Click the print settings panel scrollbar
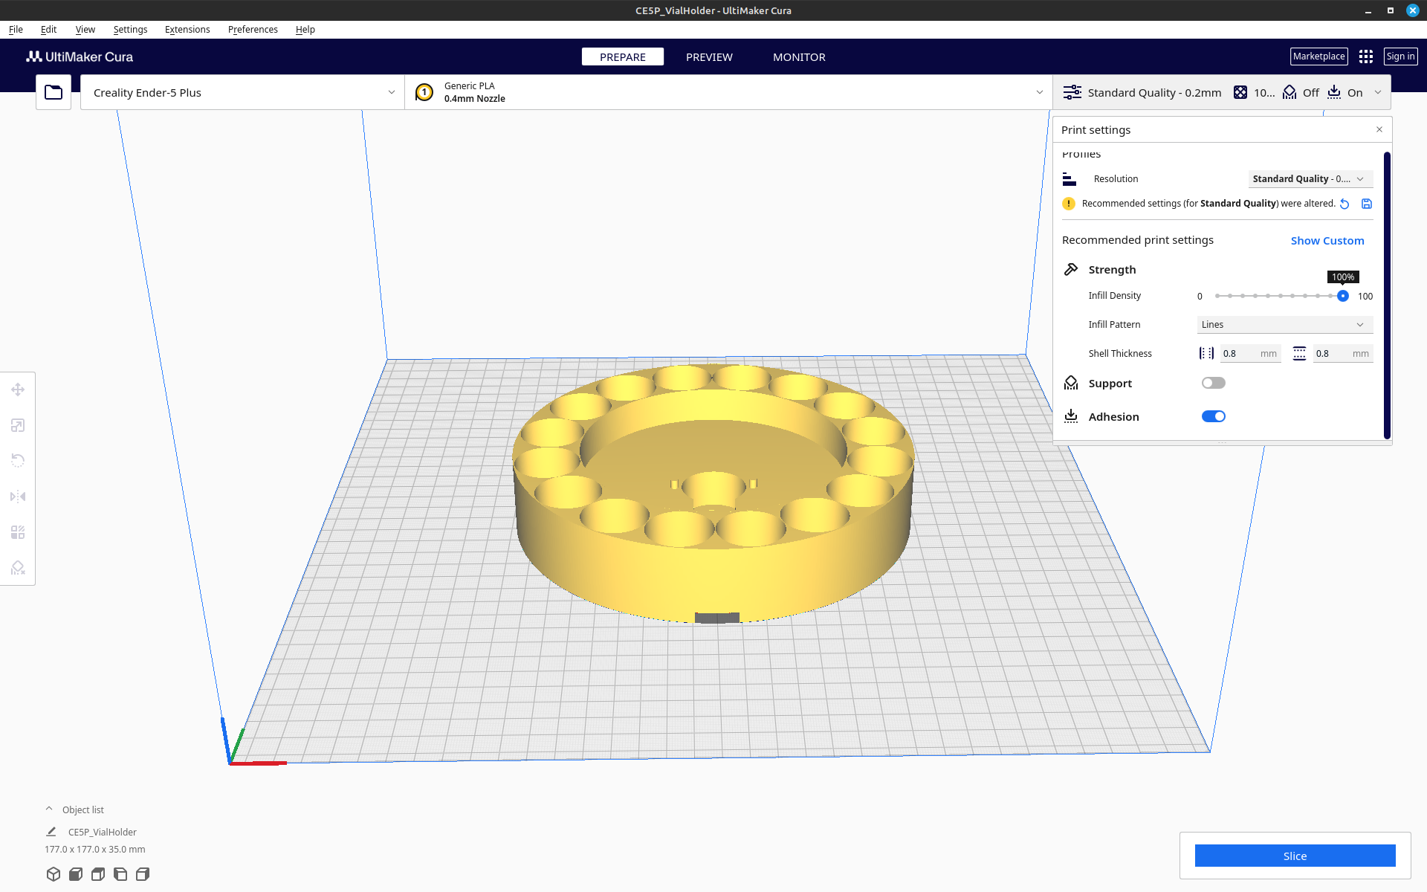1427x892 pixels. coord(1387,295)
